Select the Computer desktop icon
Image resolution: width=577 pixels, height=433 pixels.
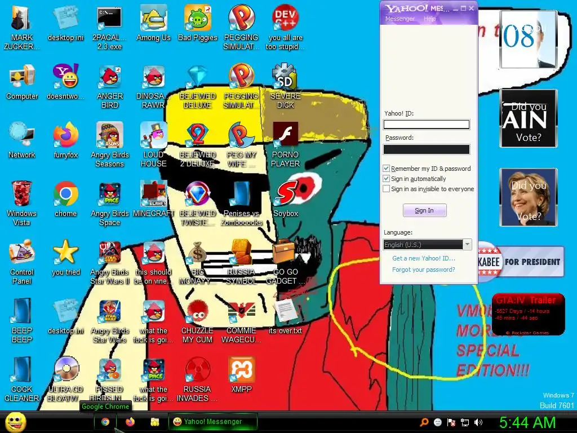pyautogui.click(x=22, y=82)
